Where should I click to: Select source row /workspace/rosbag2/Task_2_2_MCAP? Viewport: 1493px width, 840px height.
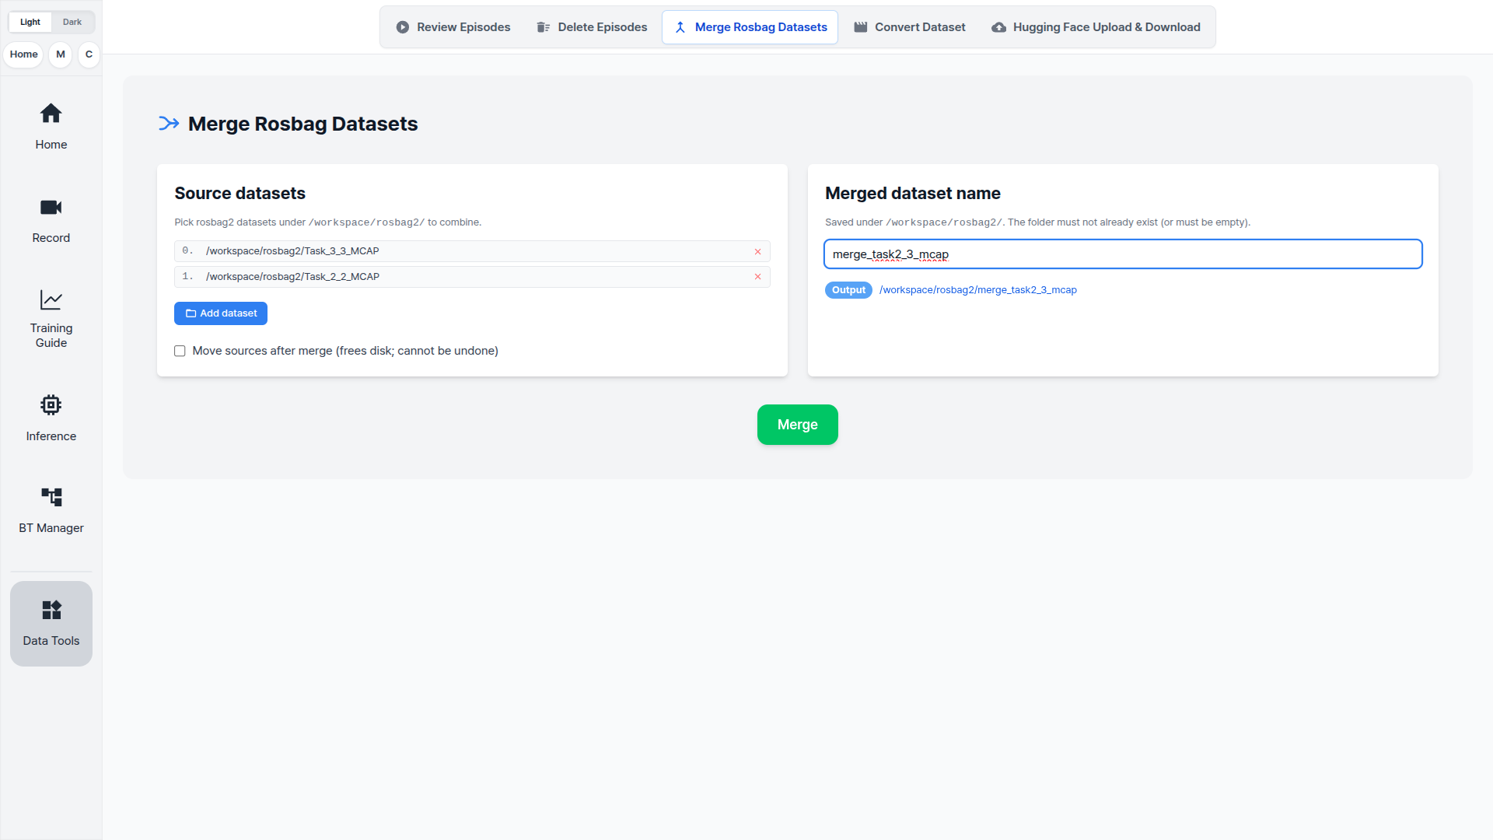tap(472, 277)
